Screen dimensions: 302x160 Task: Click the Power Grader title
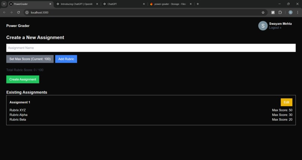pos(18,26)
